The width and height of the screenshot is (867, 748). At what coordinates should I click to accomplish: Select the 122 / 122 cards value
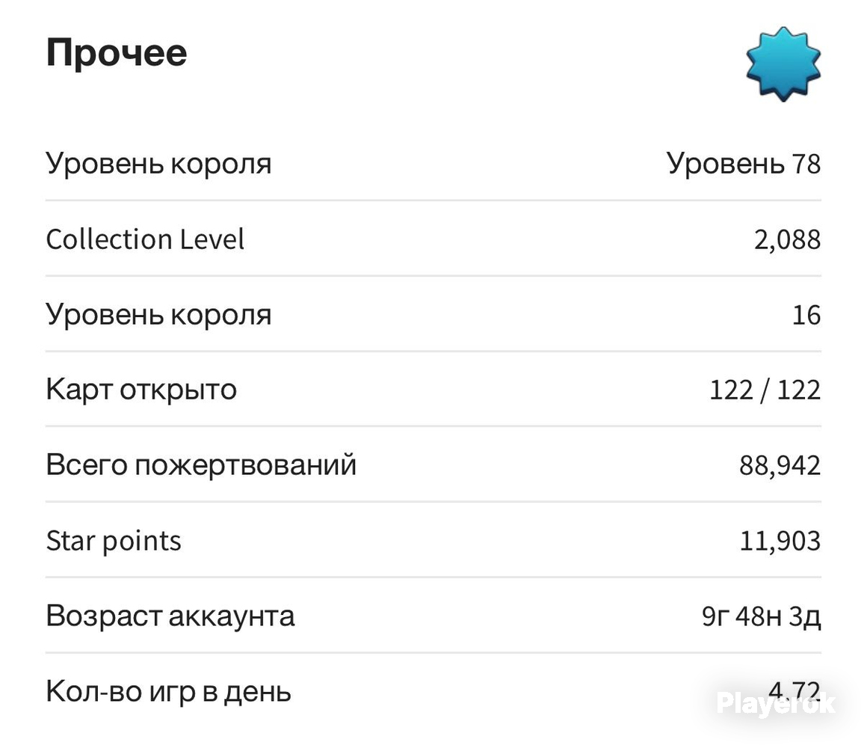765,390
